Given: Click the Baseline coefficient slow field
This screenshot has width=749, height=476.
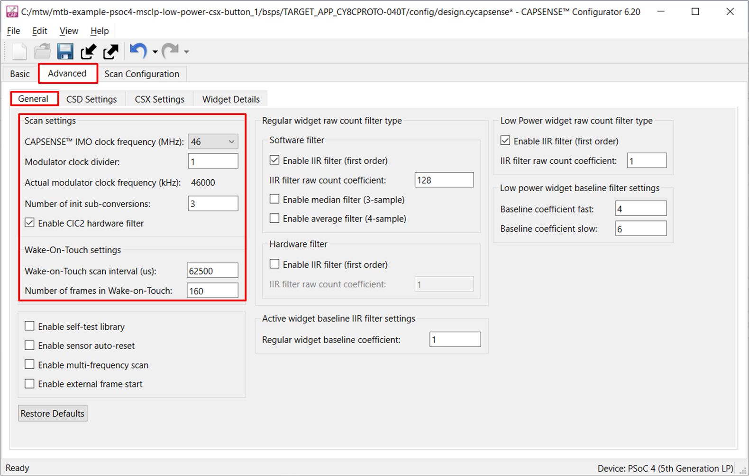Looking at the screenshot, I should (x=641, y=228).
